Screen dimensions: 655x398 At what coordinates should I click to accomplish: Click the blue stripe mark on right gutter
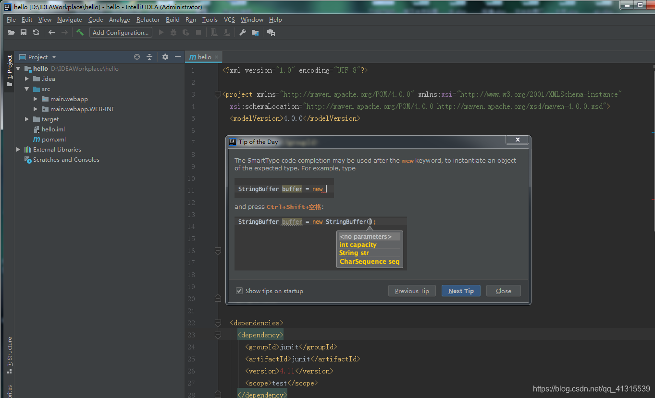click(x=653, y=132)
